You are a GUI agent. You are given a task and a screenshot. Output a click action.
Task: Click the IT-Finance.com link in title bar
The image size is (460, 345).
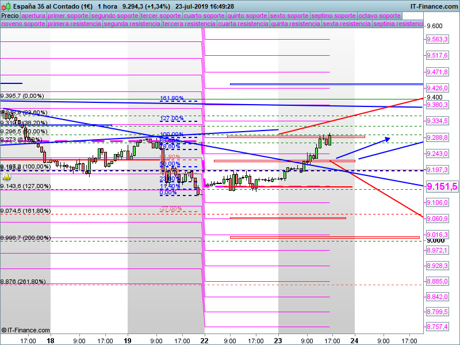[x=434, y=6]
